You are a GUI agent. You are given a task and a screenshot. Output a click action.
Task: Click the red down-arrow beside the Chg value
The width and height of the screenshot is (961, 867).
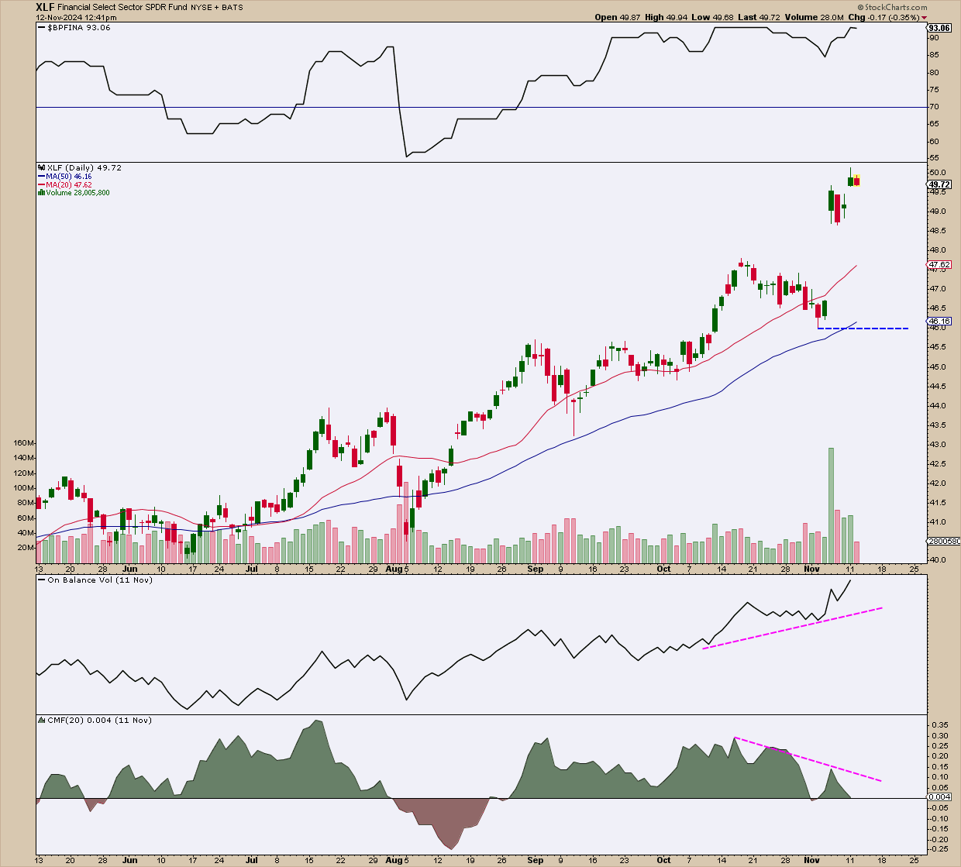click(x=925, y=18)
